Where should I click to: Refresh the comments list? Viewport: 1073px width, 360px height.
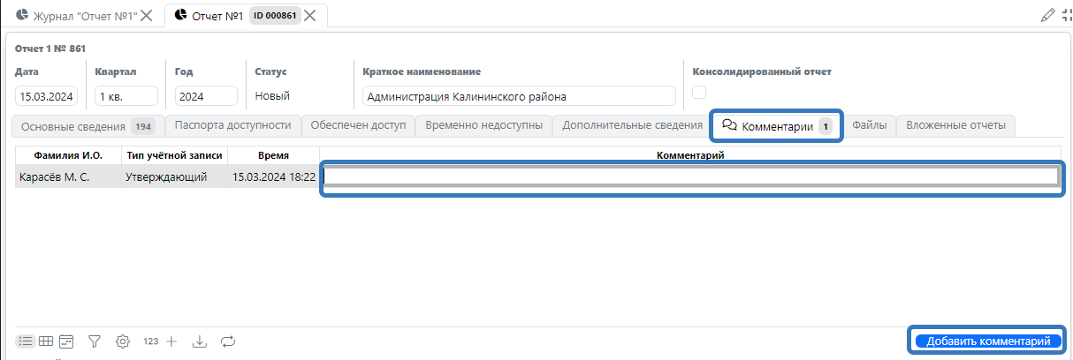point(228,341)
